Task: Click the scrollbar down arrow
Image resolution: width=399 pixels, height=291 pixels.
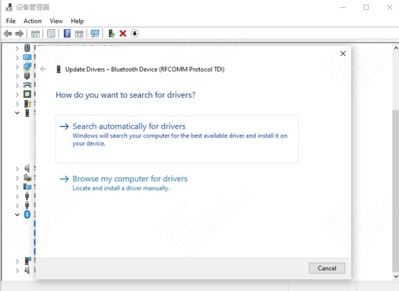Action: click(x=396, y=276)
